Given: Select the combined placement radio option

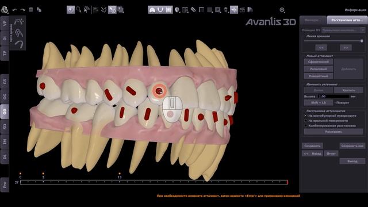Looking at the screenshot, I should (306, 126).
